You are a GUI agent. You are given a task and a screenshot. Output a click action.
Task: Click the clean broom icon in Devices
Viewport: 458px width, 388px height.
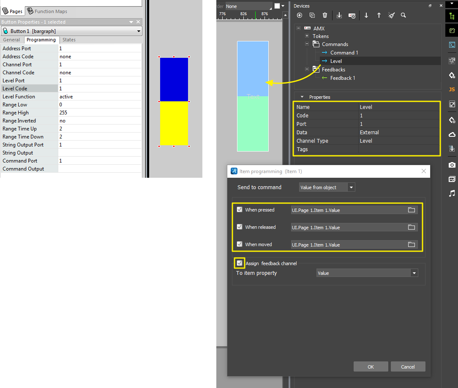(392, 15)
